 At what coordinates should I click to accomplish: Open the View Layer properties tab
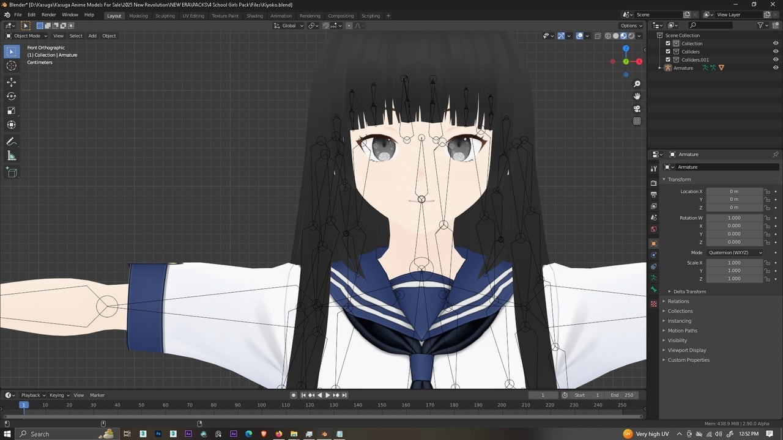point(654,206)
